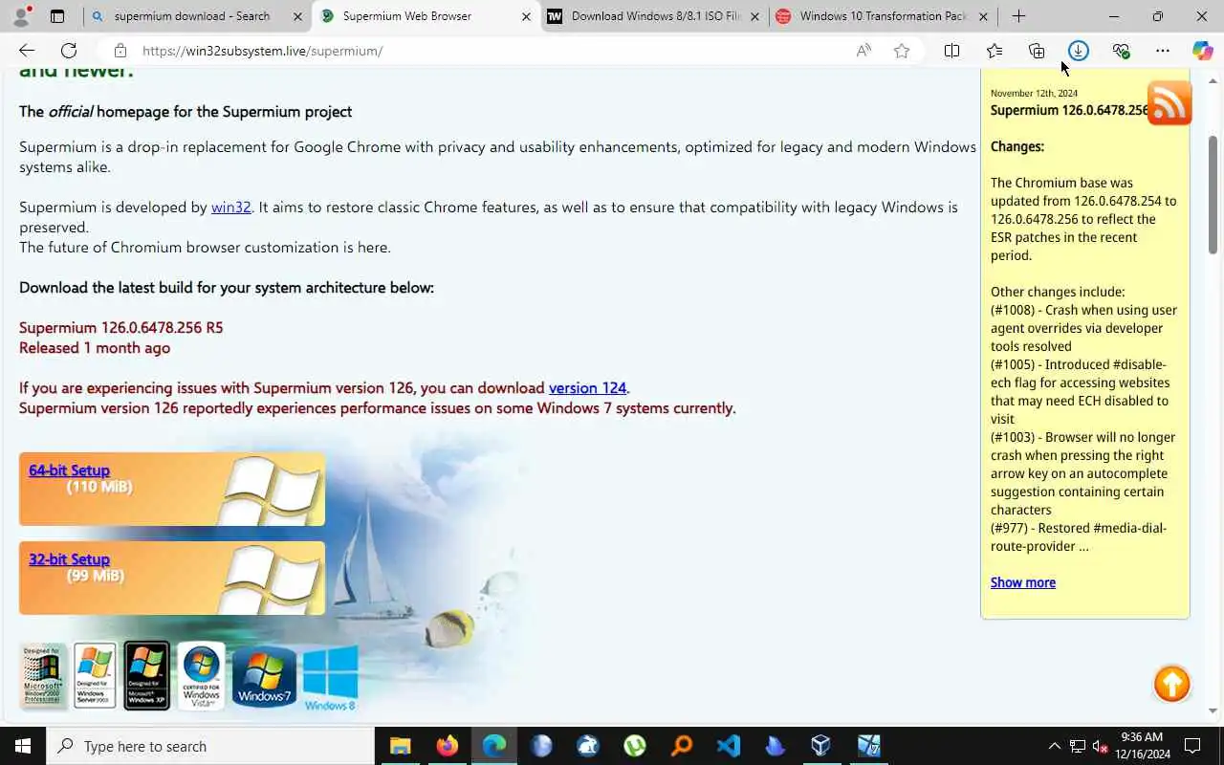Viewport: 1224px width, 765px height.
Task: Open VirtualBox from the taskbar
Action: (x=821, y=746)
